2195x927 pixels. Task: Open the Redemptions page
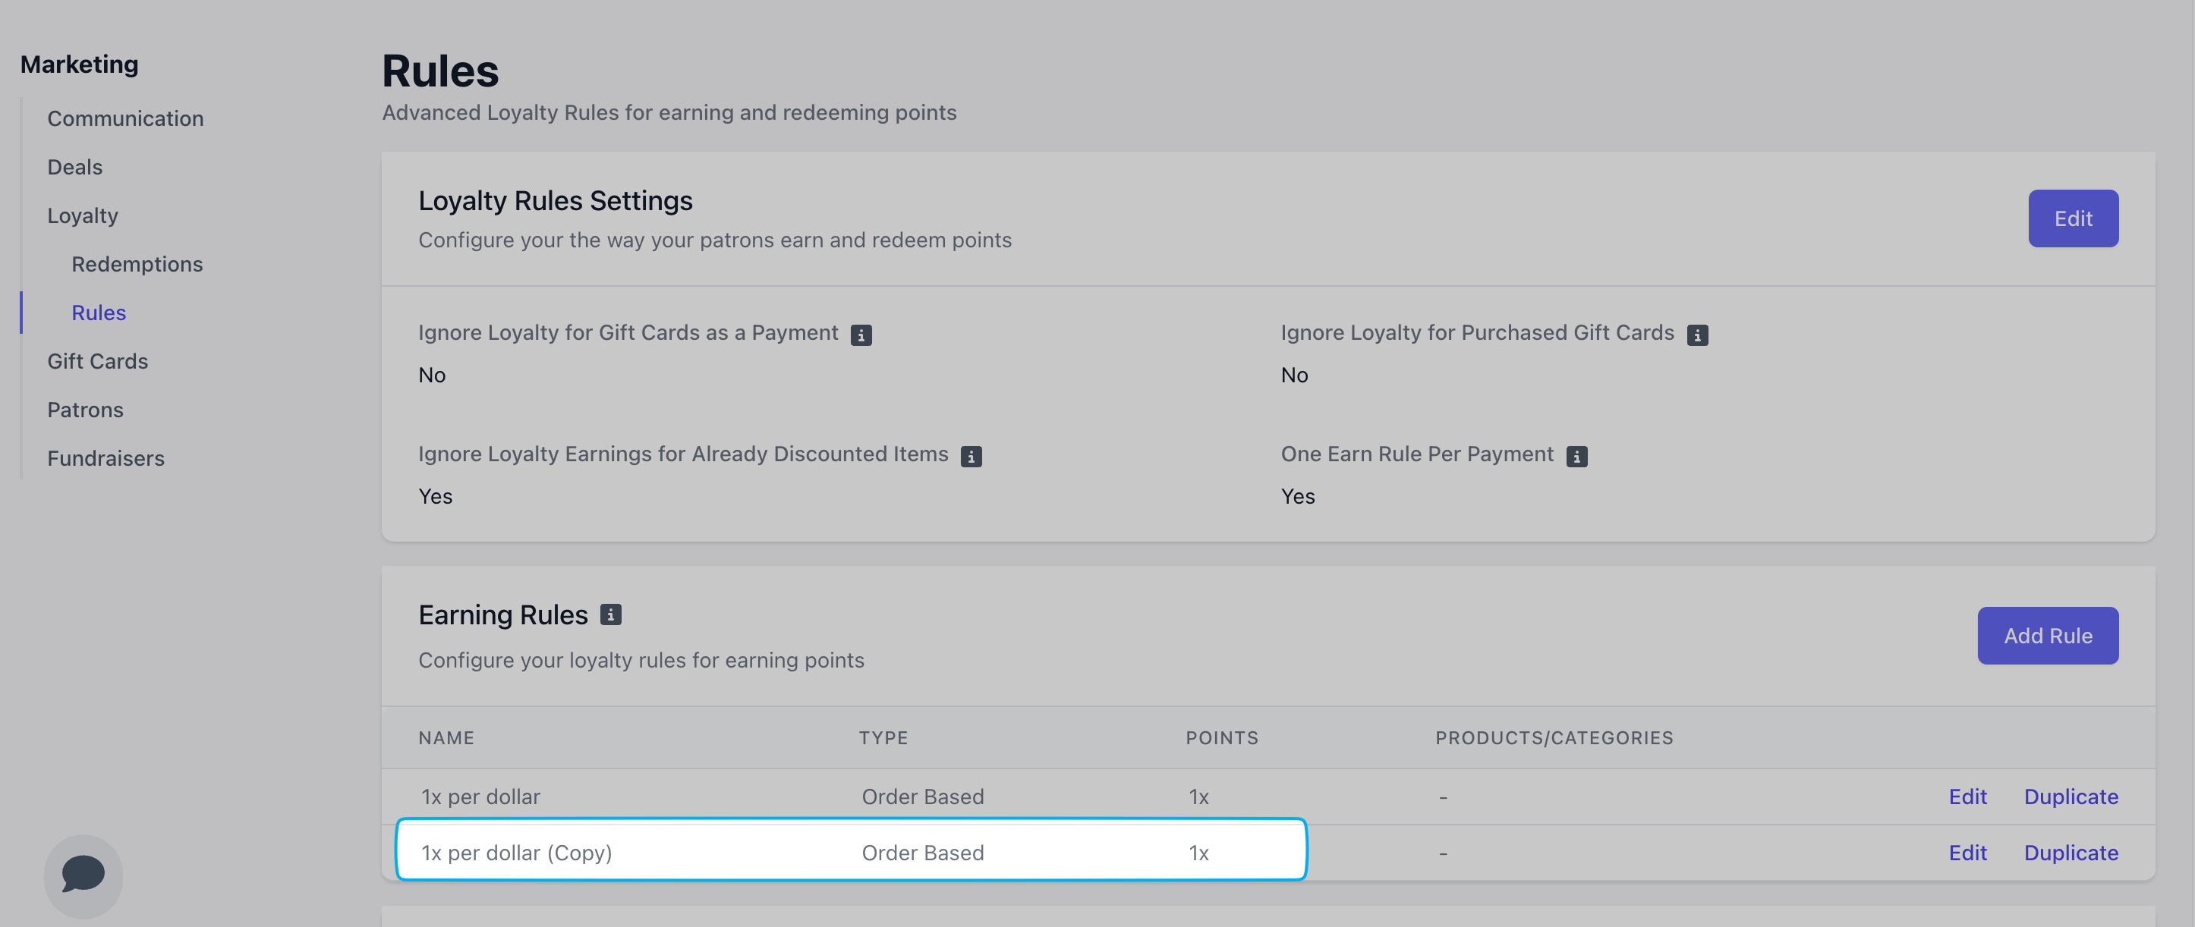coord(137,264)
